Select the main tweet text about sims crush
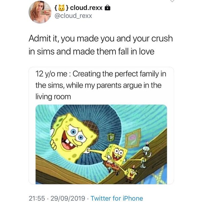The height and width of the screenshot is (202, 202). (x=101, y=45)
